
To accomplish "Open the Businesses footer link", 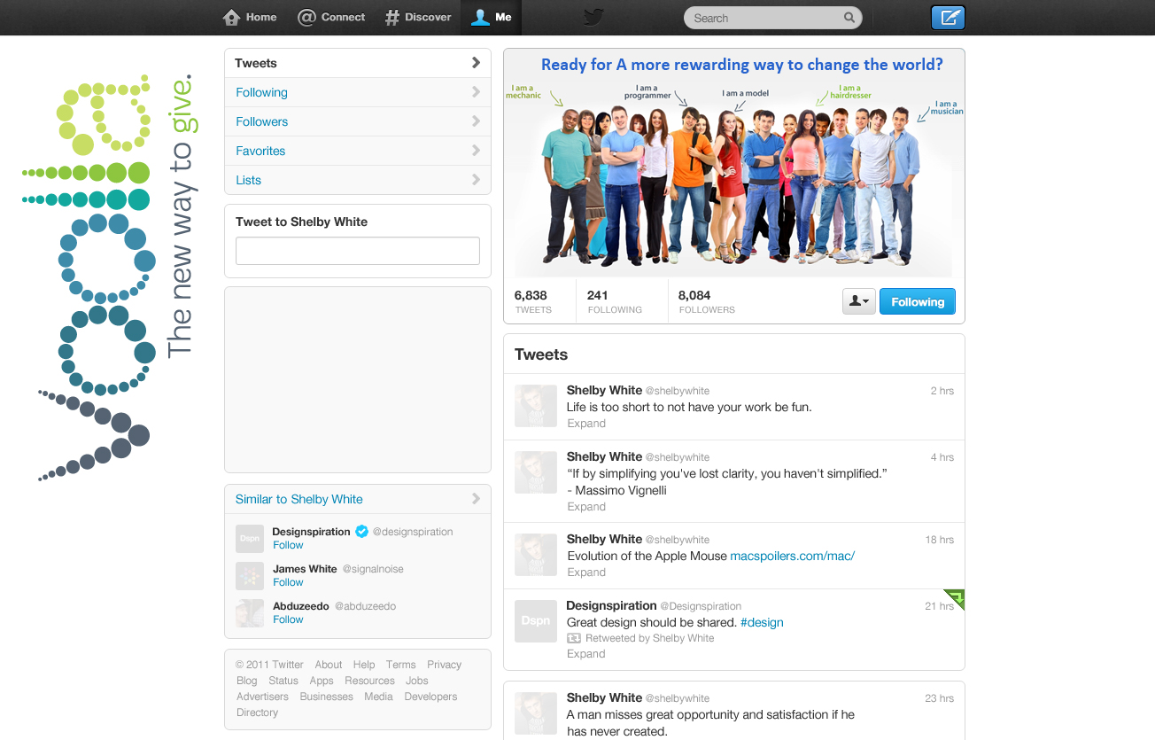I will point(326,697).
